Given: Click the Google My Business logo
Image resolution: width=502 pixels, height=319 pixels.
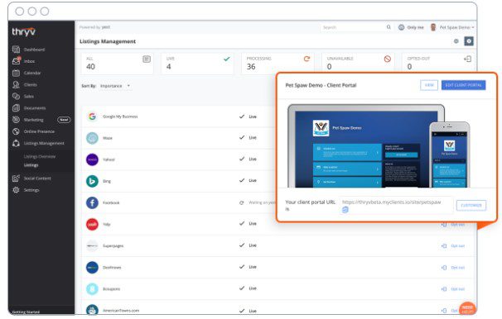Looking at the screenshot, I should pos(92,117).
